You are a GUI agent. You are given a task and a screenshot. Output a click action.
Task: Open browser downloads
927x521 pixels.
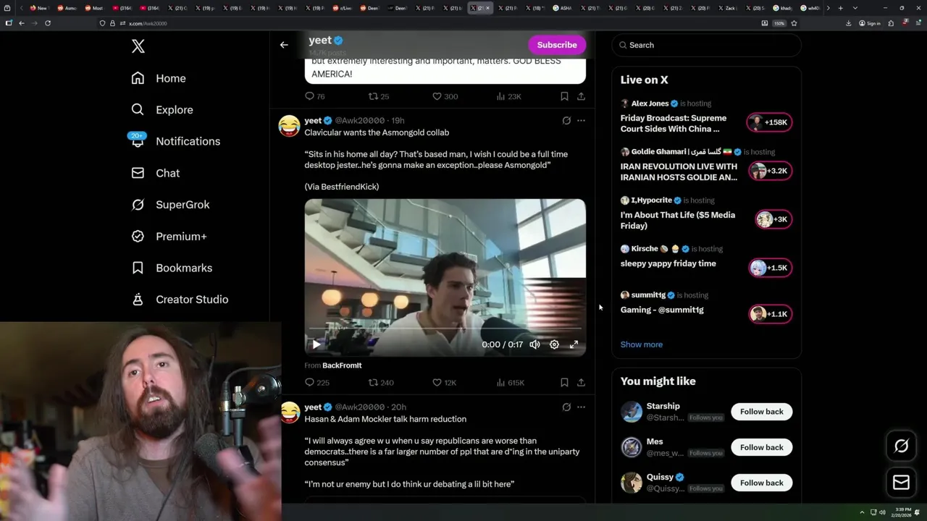tap(849, 23)
